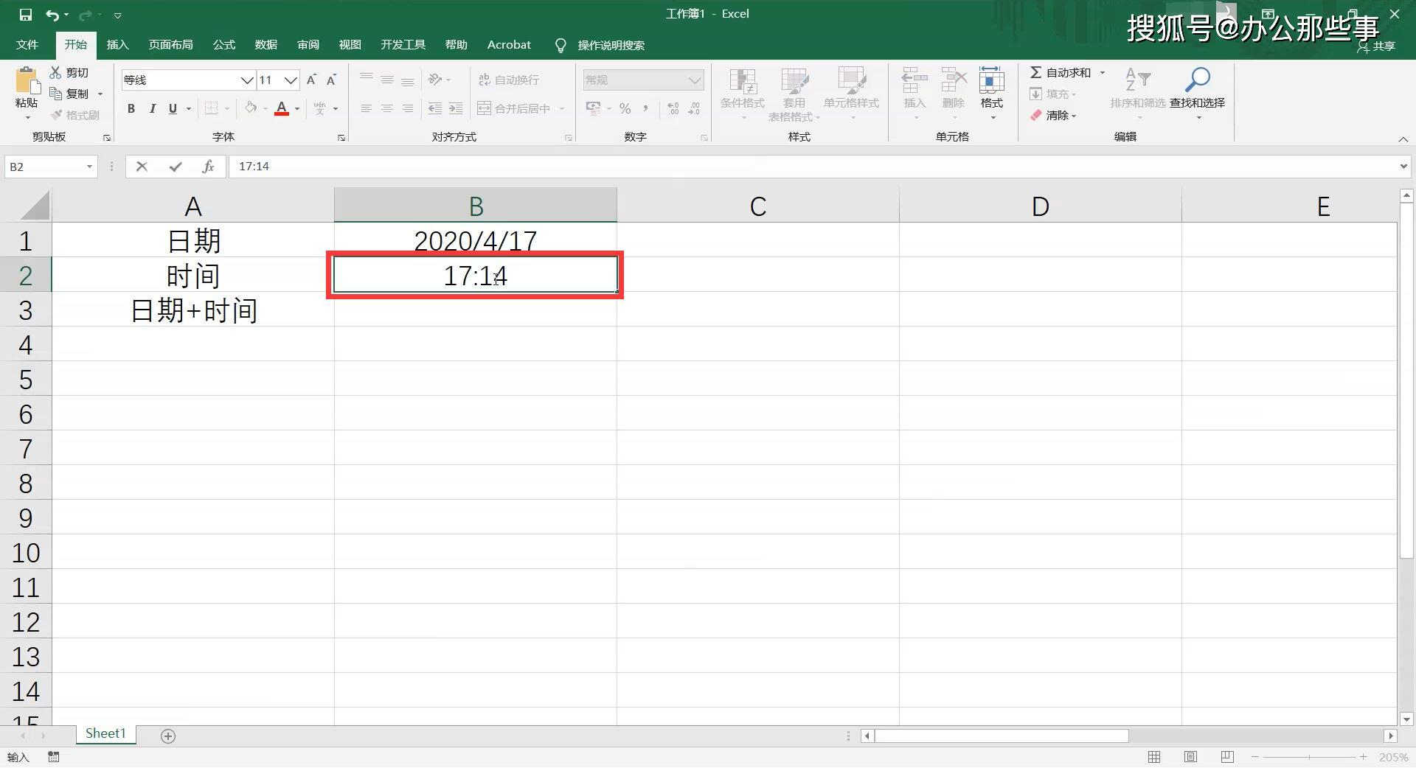Open the font size dropdown

[x=291, y=80]
